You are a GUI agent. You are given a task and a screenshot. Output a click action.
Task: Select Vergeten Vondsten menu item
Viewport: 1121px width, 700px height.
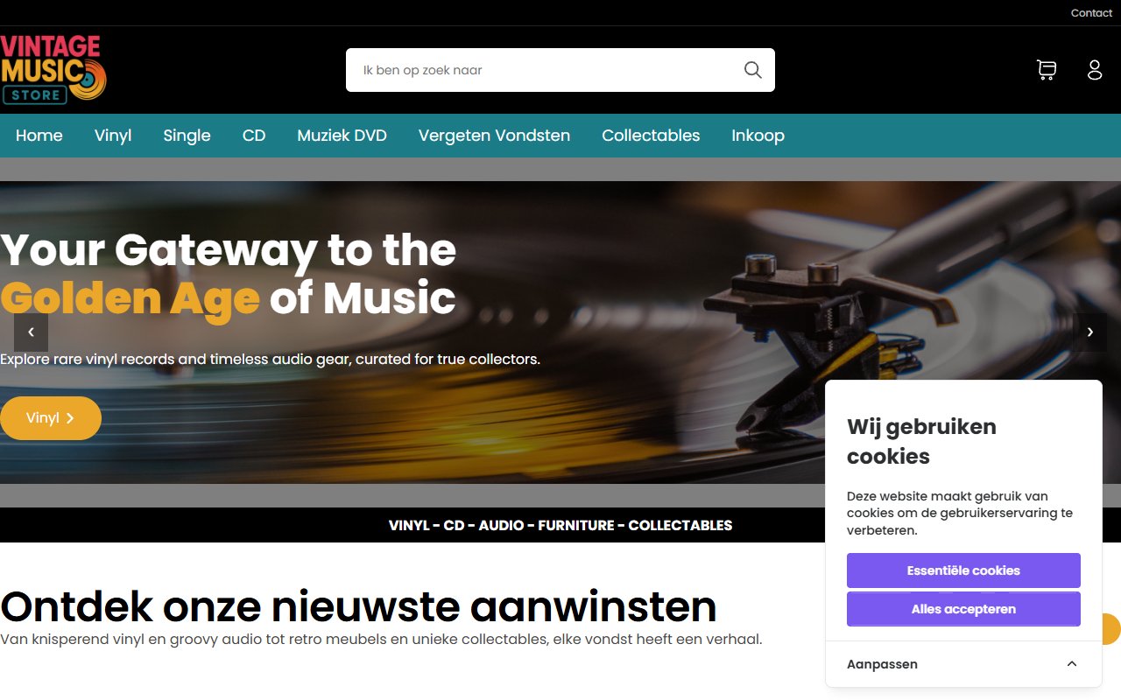pos(494,136)
